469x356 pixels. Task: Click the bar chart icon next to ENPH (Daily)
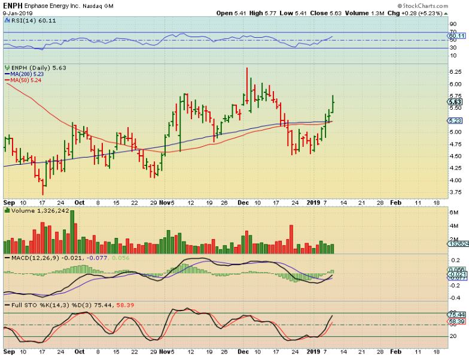pyautogui.click(x=7, y=68)
